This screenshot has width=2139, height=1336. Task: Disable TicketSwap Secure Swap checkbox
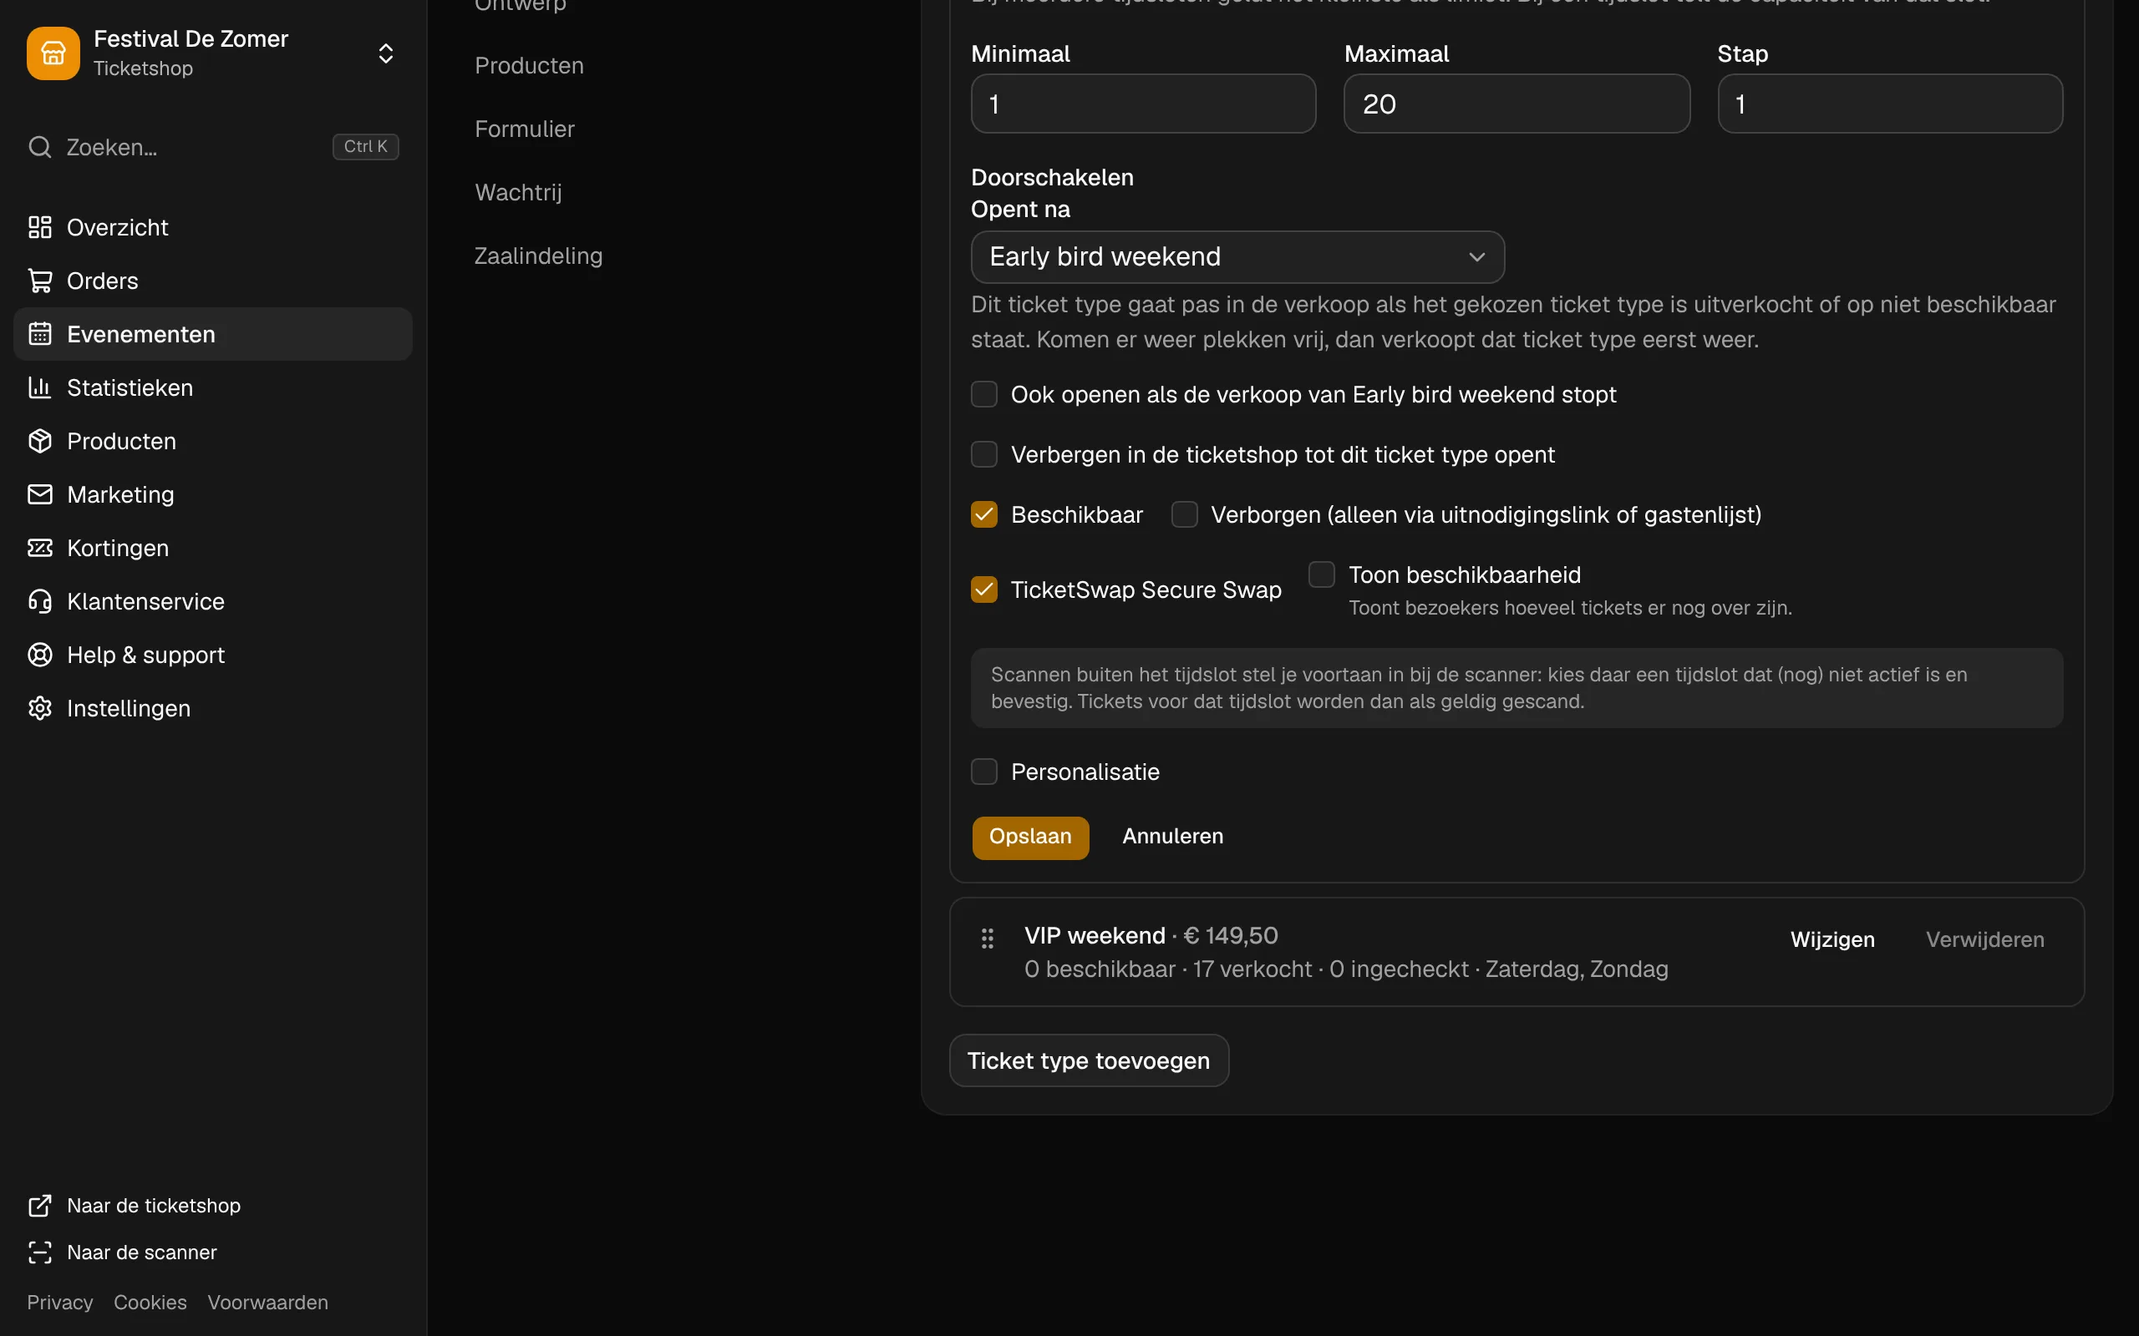pos(983,590)
